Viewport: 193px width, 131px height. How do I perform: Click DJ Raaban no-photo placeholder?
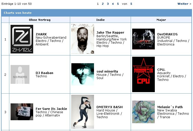click(20, 75)
